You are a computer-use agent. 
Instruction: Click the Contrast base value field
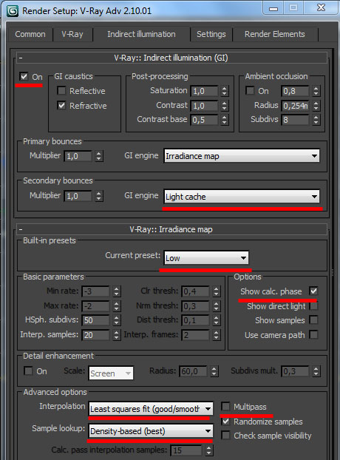point(204,120)
